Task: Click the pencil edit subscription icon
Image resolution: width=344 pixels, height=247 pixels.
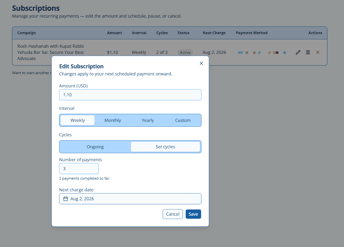Action: coord(298,52)
